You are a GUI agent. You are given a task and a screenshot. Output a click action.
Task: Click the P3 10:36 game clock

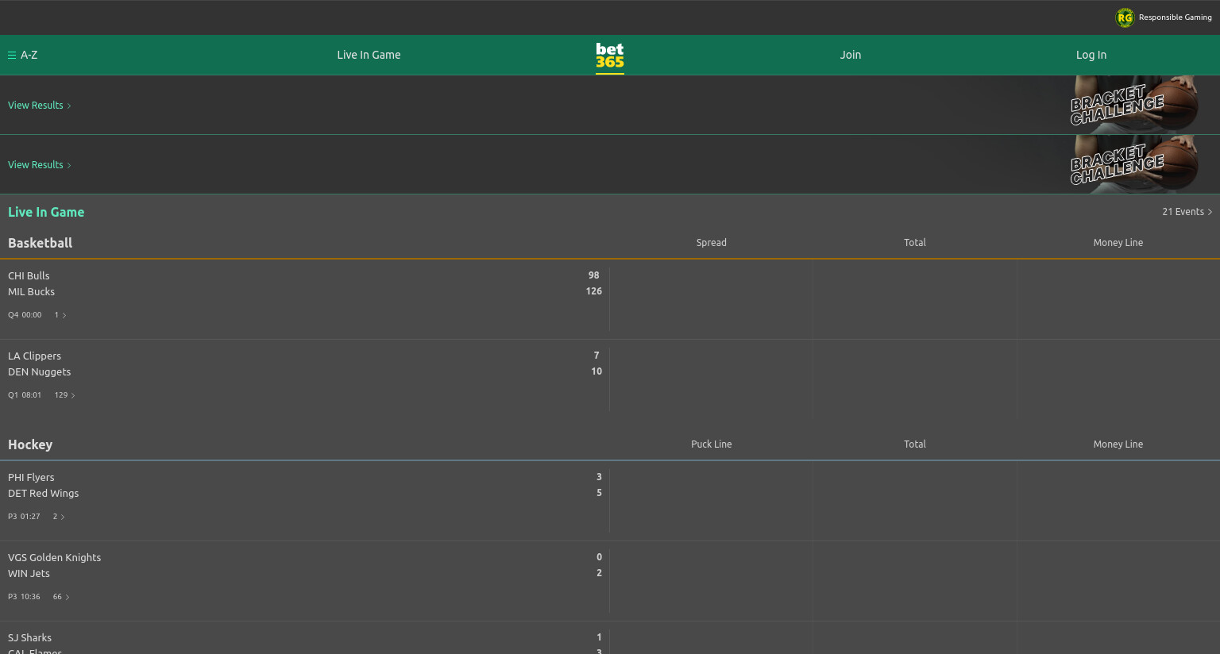tap(24, 597)
